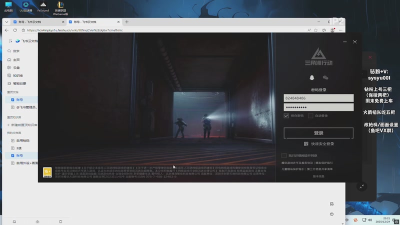Image resolution: width=400 pixels, height=225 pixels.
Task: Check the 我已详细阅读并同意 agreement box
Action: (x=284, y=155)
